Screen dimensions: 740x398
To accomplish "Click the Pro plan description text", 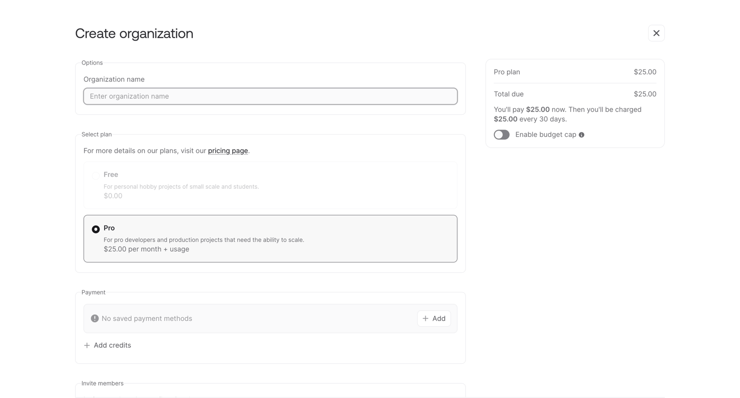I will tap(204, 240).
